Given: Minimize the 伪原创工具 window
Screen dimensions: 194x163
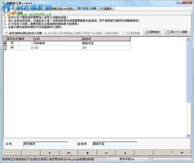Looking at the screenshot, I should click(x=180, y=2).
